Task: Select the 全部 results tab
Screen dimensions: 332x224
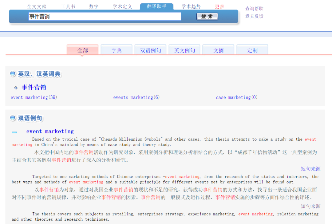Action: coord(83,50)
